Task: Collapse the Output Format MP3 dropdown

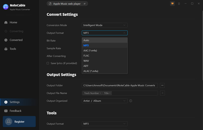Action: click(x=105, y=33)
